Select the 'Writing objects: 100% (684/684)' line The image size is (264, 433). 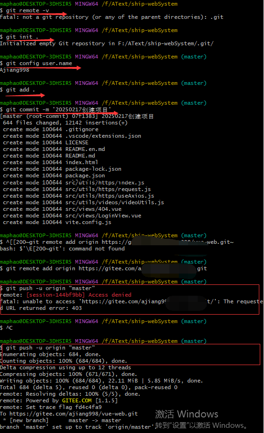click(x=101, y=381)
